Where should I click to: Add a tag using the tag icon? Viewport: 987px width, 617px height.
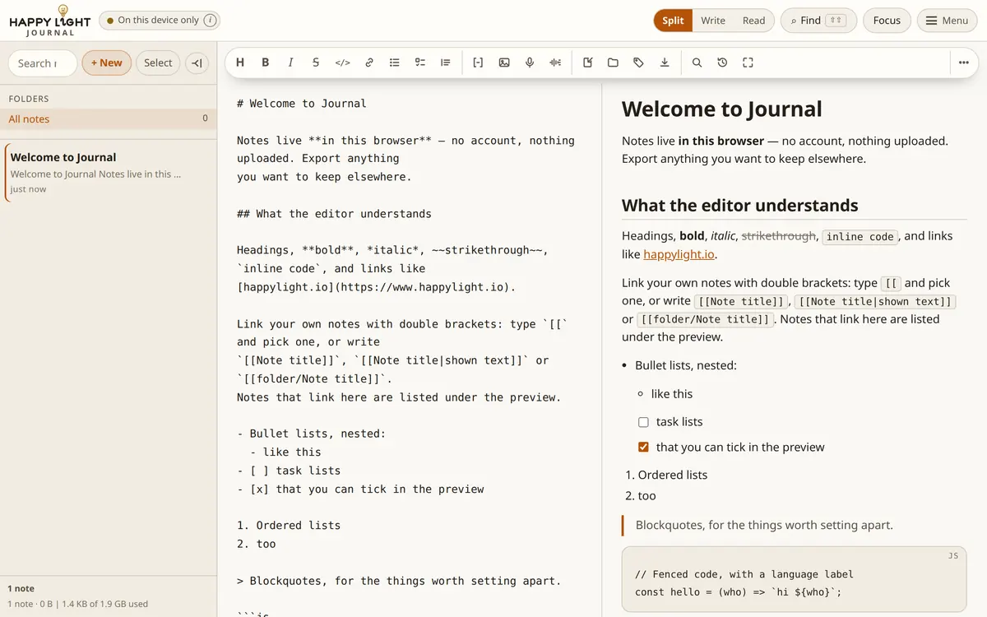(x=638, y=63)
